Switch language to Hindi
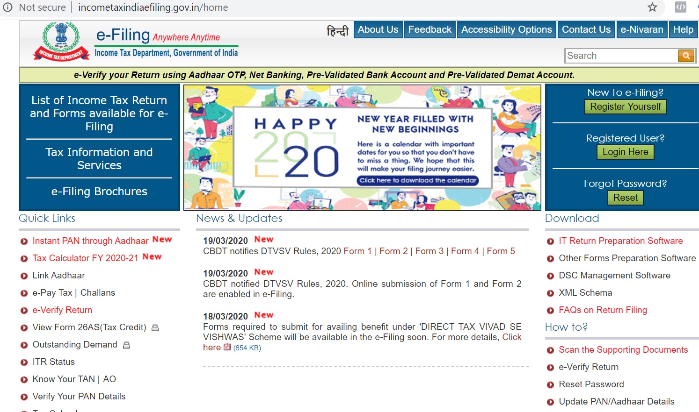Image resolution: width=699 pixels, height=412 pixels. pyautogui.click(x=337, y=31)
